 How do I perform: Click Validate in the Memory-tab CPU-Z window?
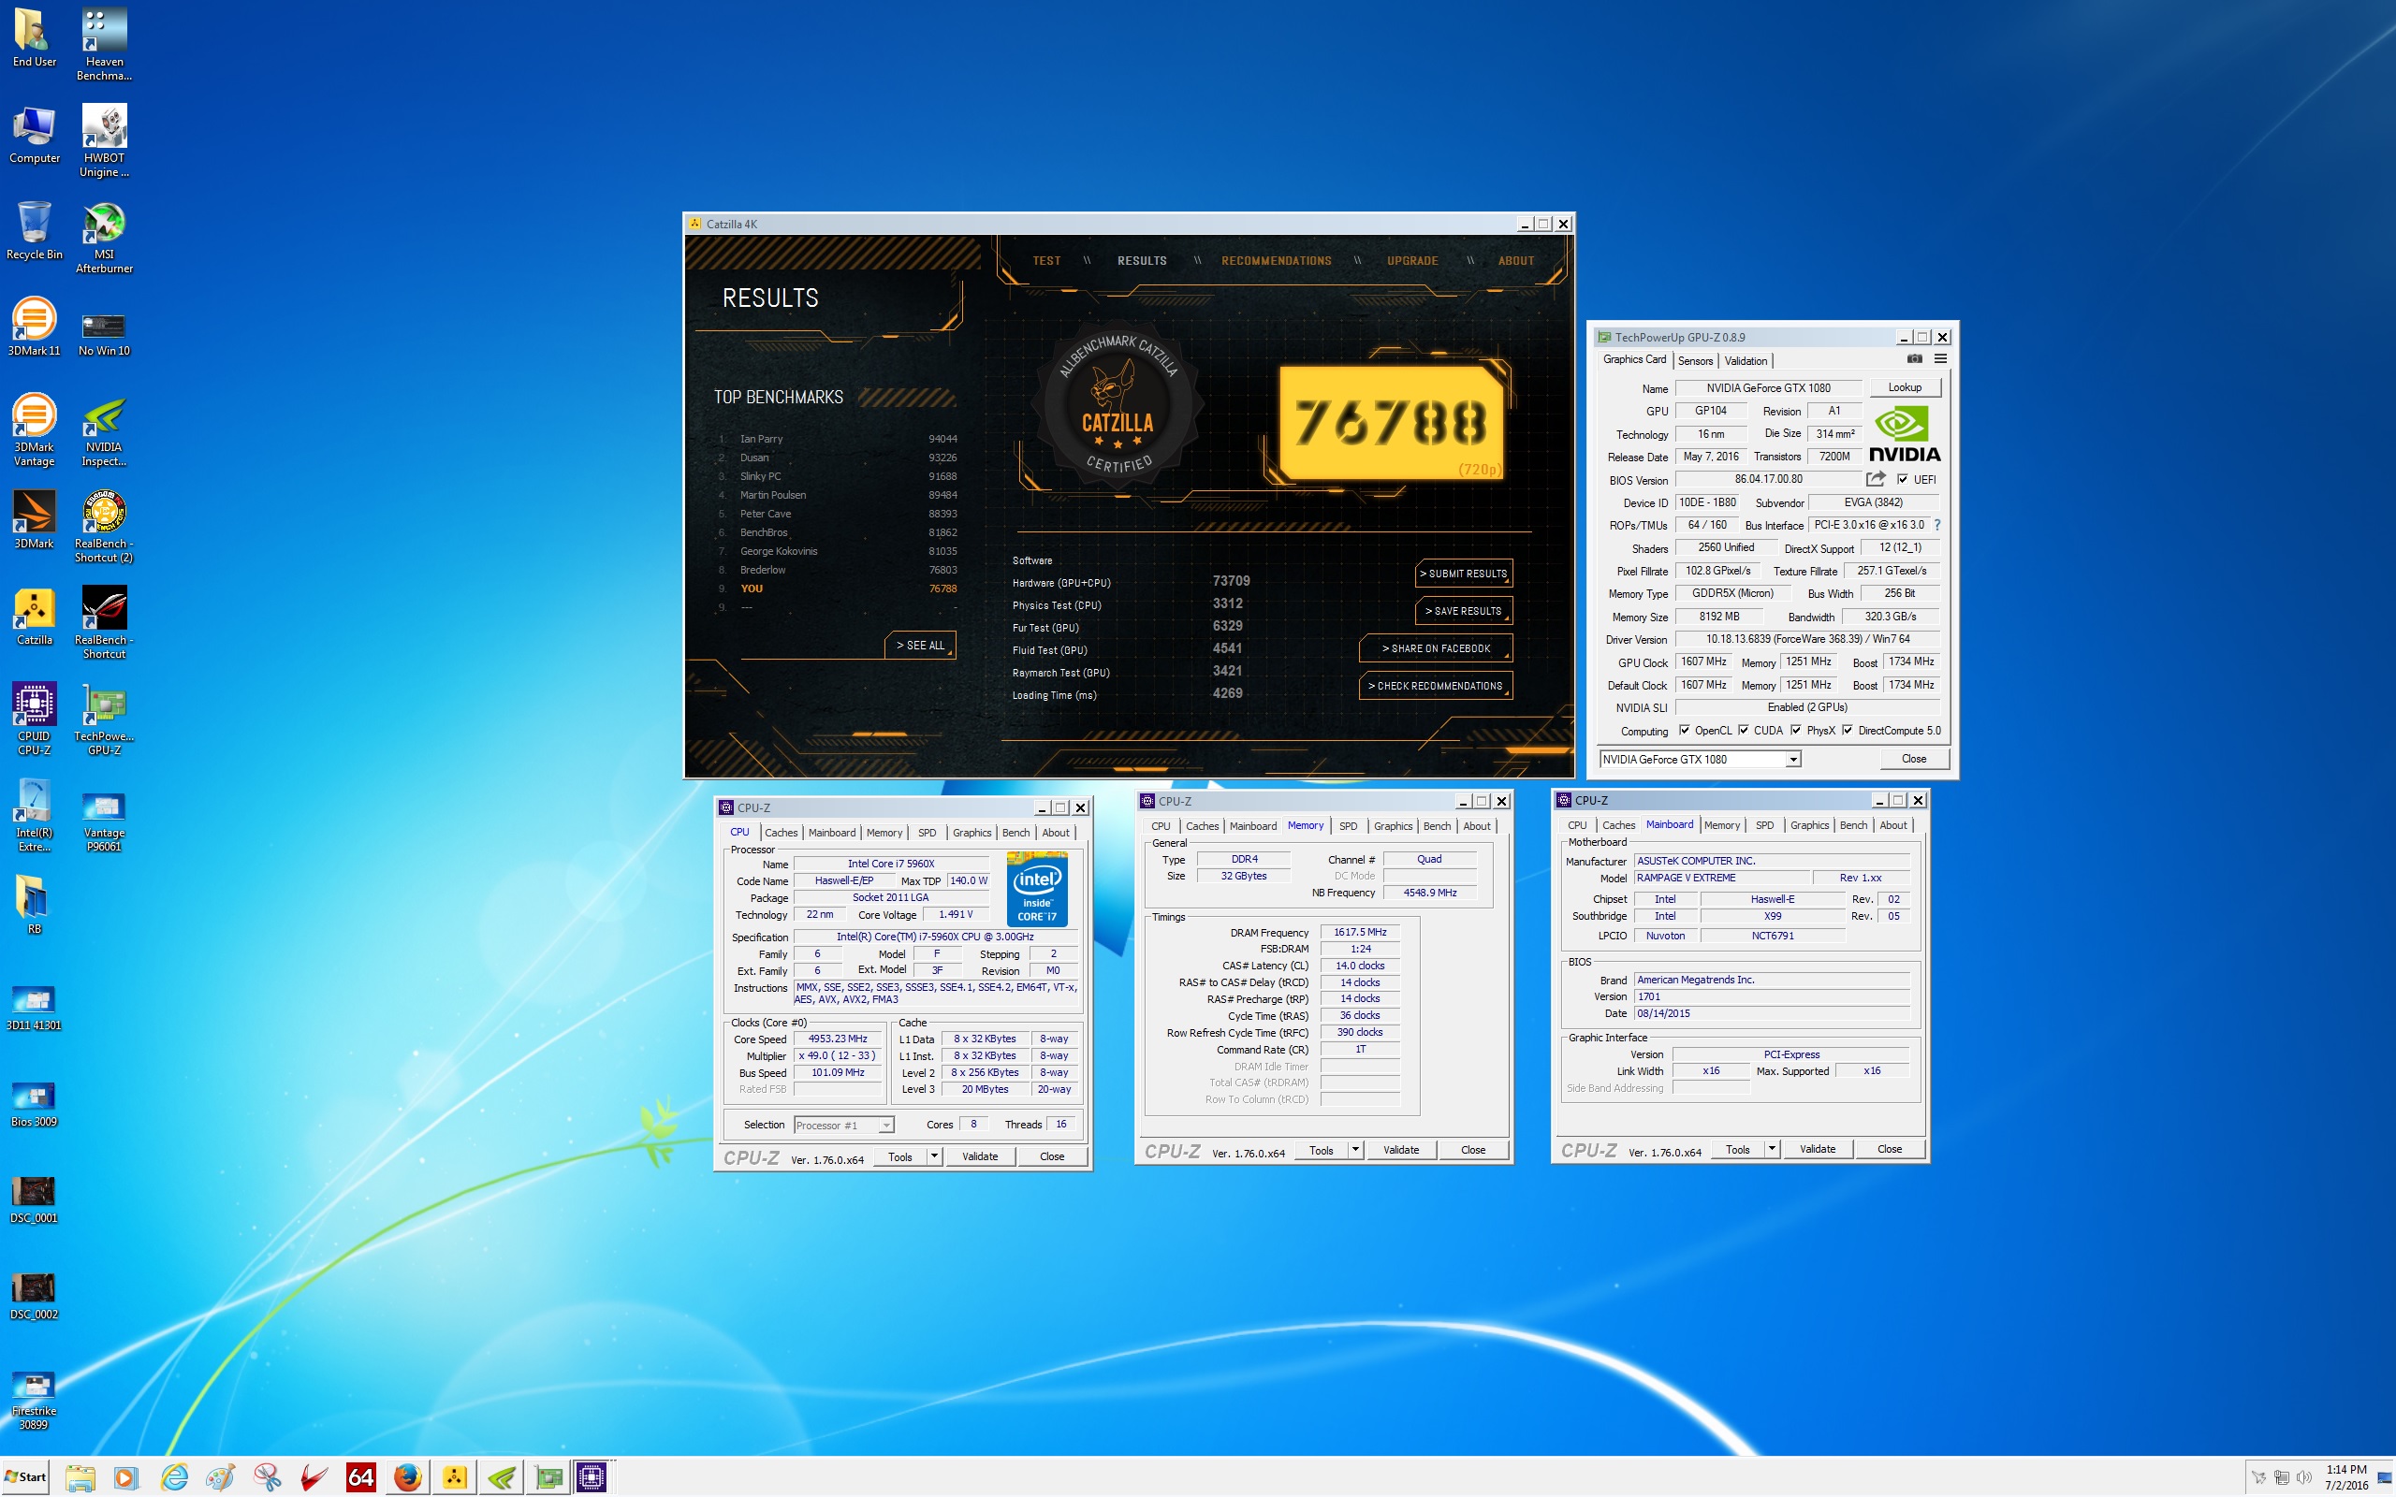point(1401,1150)
